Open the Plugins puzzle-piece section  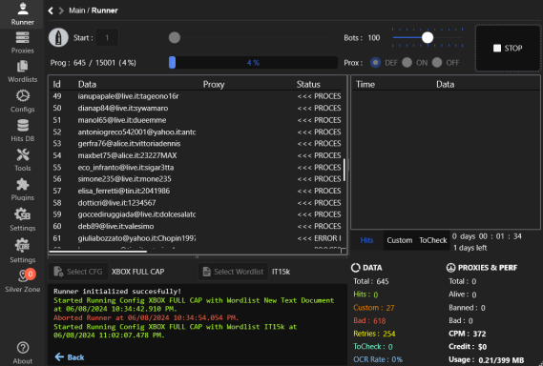pyautogui.click(x=23, y=190)
